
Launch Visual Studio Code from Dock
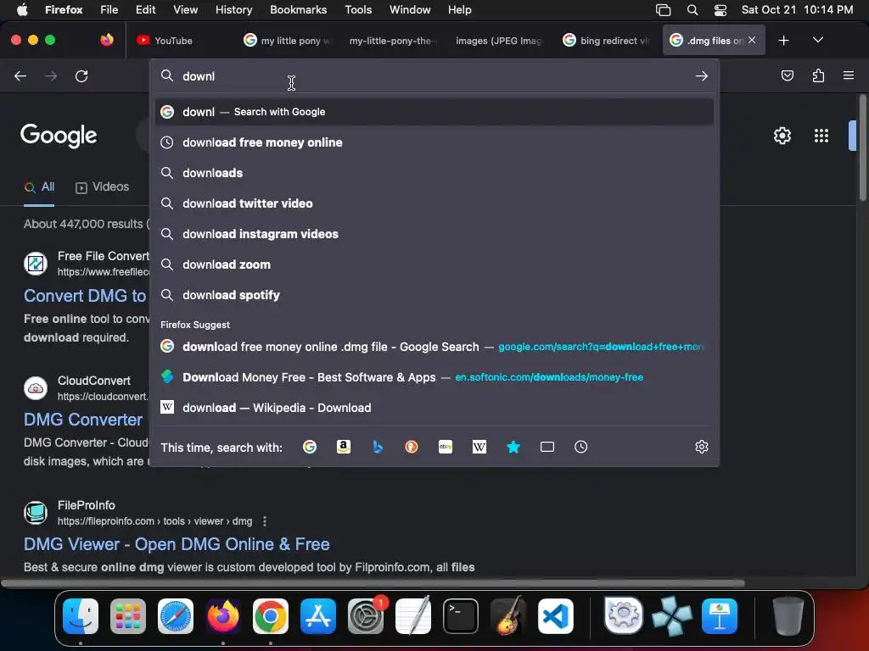coord(555,616)
